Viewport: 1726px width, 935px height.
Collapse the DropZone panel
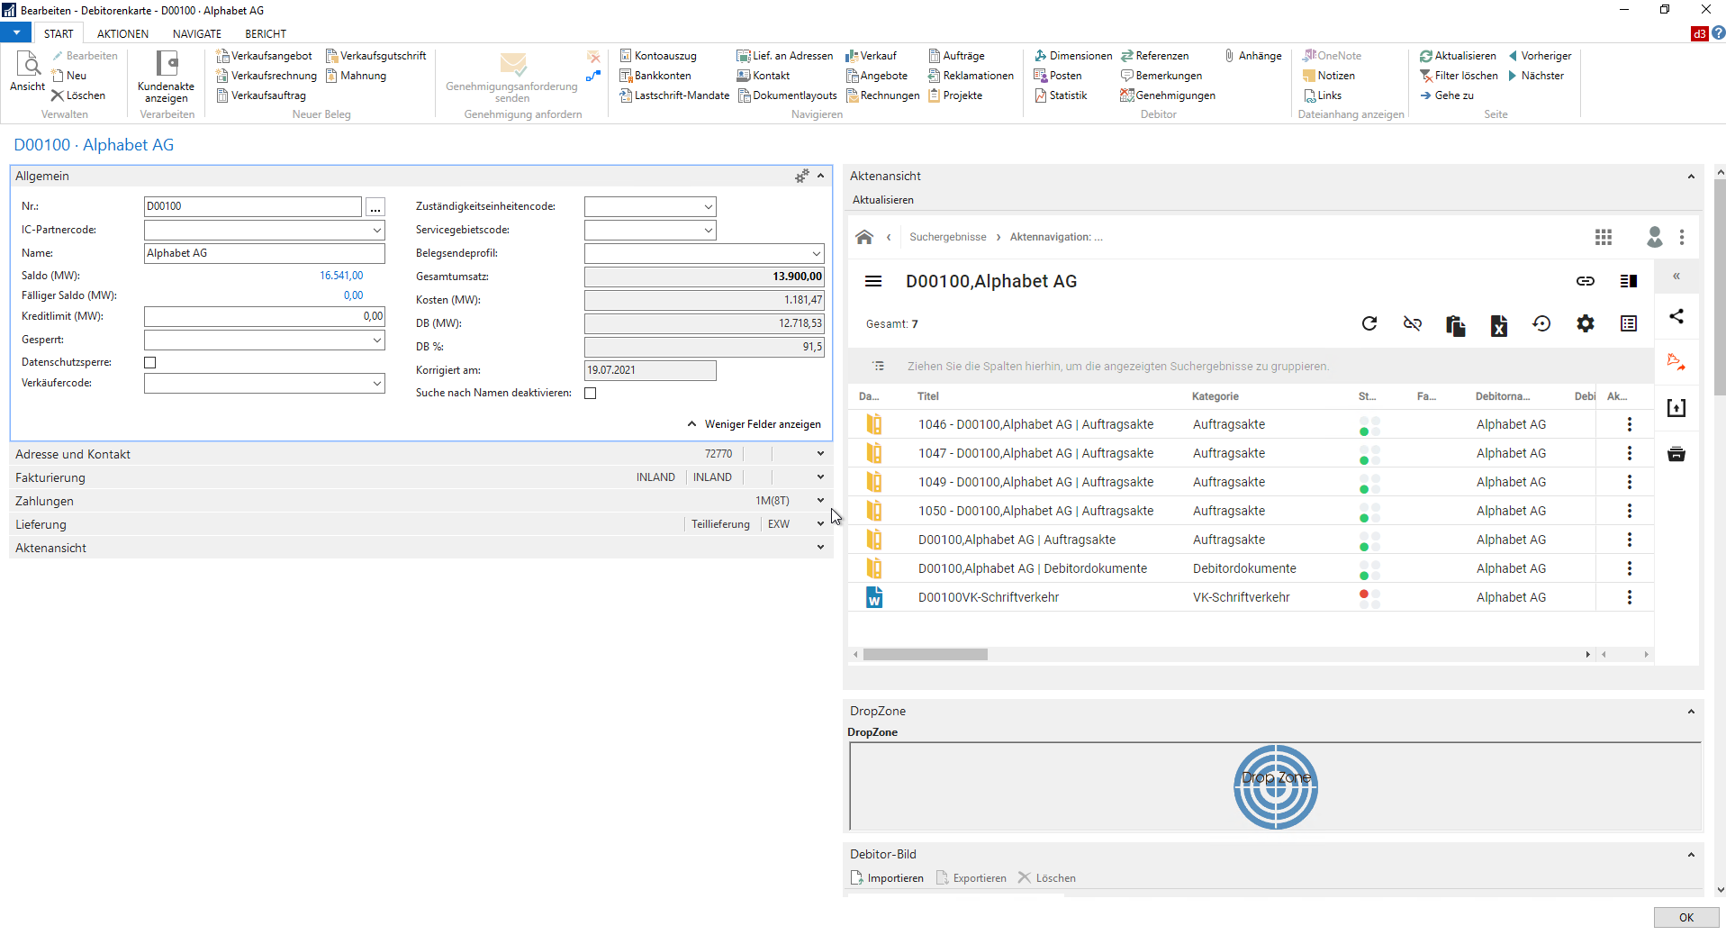[x=1691, y=712]
